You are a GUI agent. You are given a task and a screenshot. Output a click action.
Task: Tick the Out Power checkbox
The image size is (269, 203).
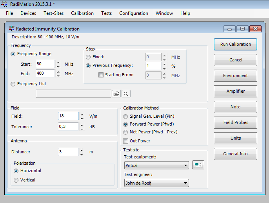125,141
